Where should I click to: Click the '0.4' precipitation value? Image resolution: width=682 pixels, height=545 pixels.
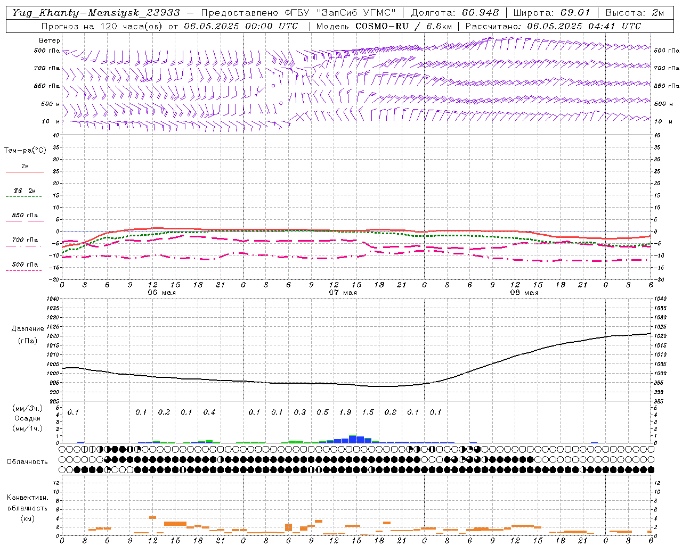coord(209,412)
